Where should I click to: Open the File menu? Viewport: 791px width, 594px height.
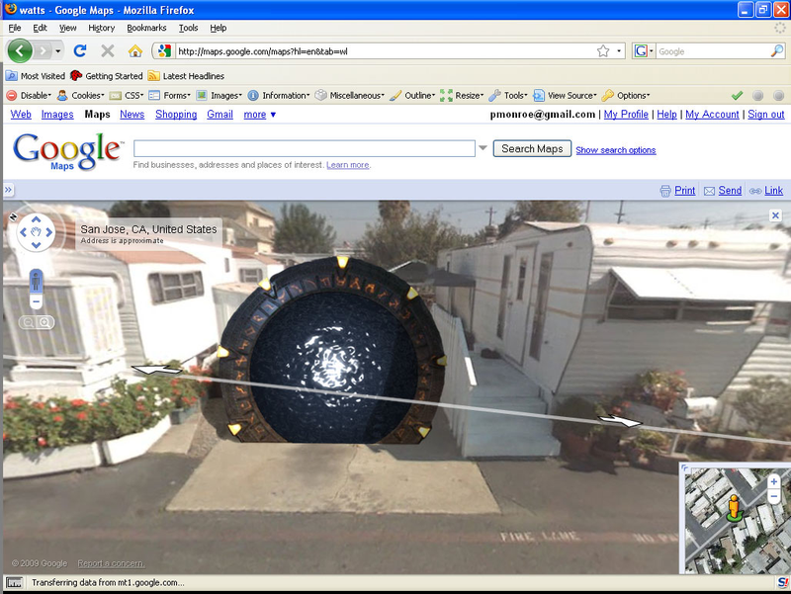point(15,28)
